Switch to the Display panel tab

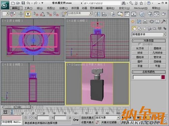pos(158,22)
